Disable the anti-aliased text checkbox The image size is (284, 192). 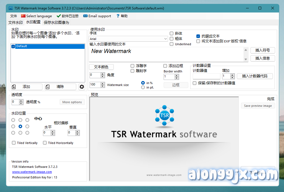[198, 36]
